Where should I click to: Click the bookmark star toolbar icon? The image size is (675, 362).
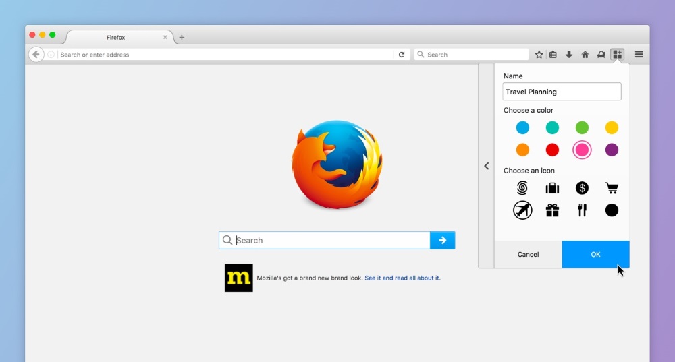pos(539,55)
